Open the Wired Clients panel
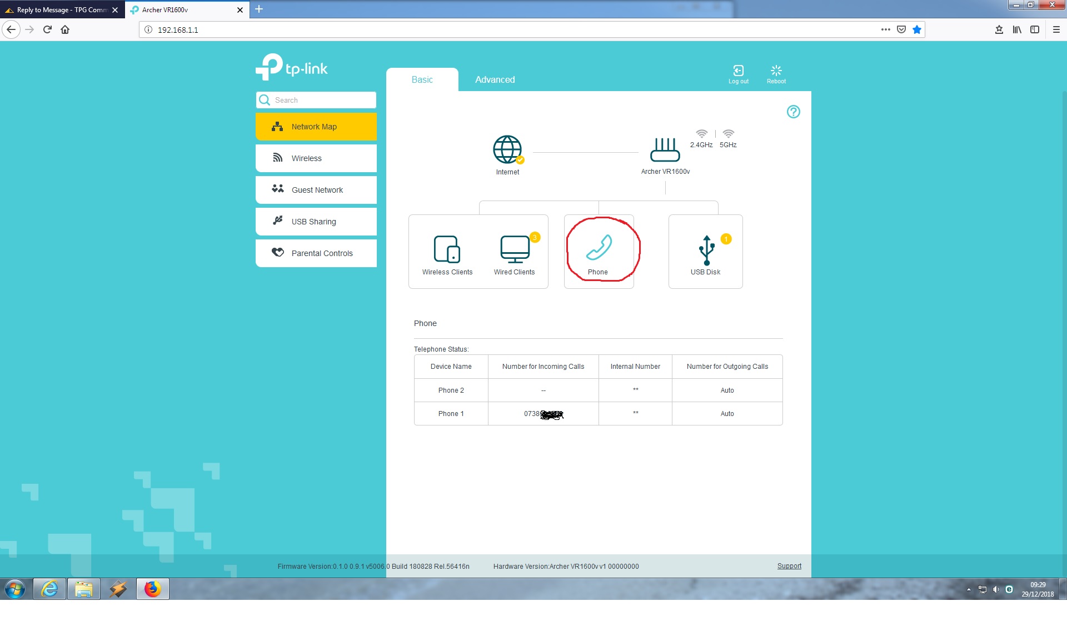This screenshot has height=631, width=1067. click(514, 255)
